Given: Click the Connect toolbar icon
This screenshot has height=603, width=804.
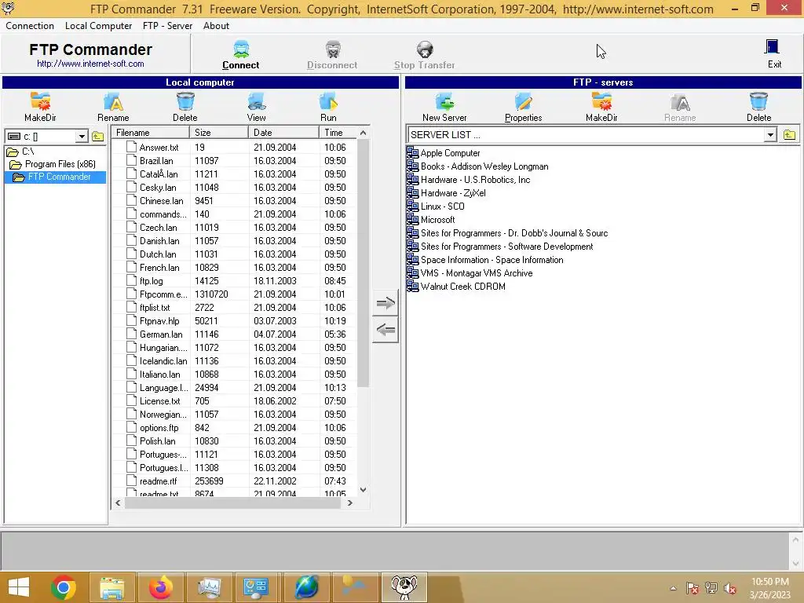Looking at the screenshot, I should point(241,49).
